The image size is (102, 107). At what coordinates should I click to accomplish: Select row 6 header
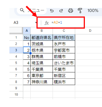tap(16, 69)
